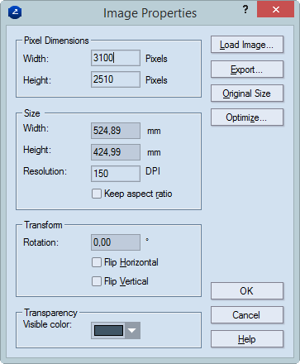The width and height of the screenshot is (300, 364).
Task: Click the DPI unit text
Action: pos(153,171)
